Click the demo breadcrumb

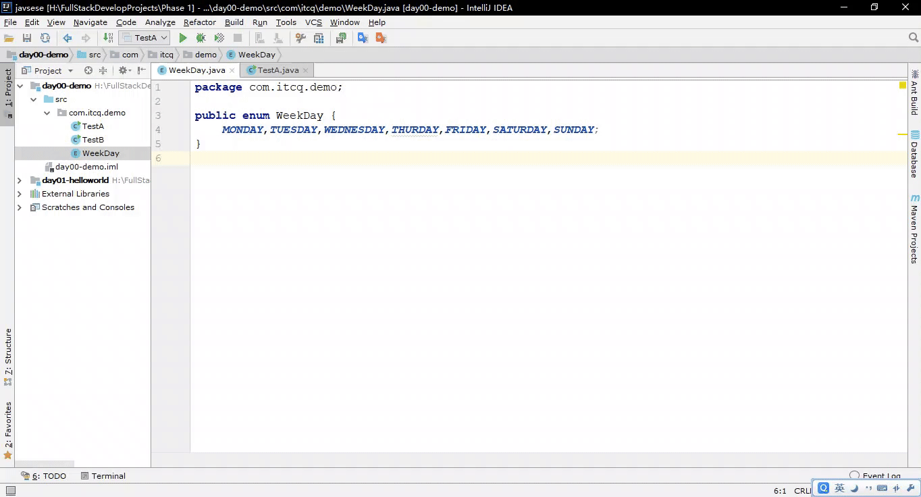point(200,55)
